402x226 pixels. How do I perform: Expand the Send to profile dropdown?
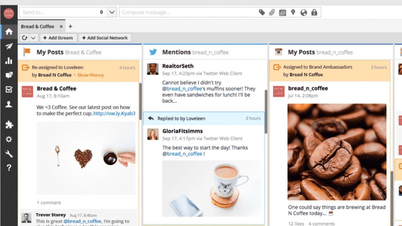112,12
